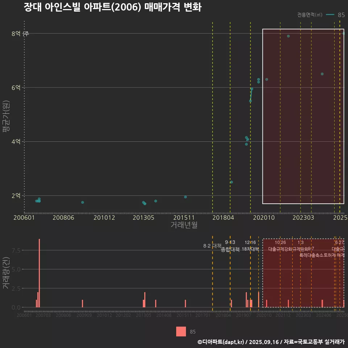Click the '4억' price axis label
Screen dimensions: 348x348
pos(16,141)
